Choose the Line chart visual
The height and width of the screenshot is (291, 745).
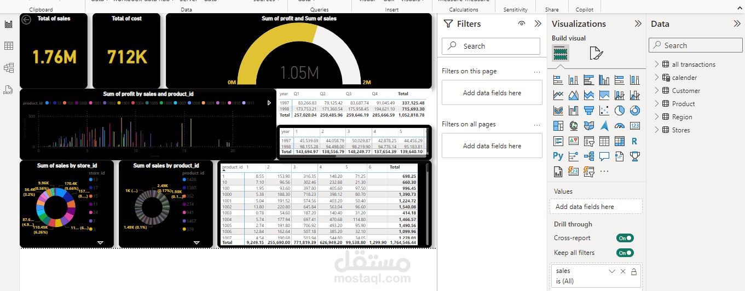[558, 95]
